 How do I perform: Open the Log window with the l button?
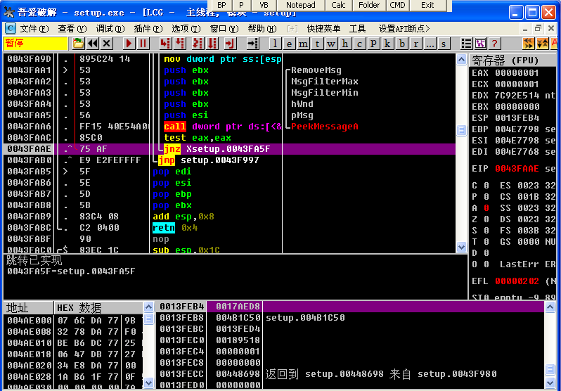tap(275, 44)
